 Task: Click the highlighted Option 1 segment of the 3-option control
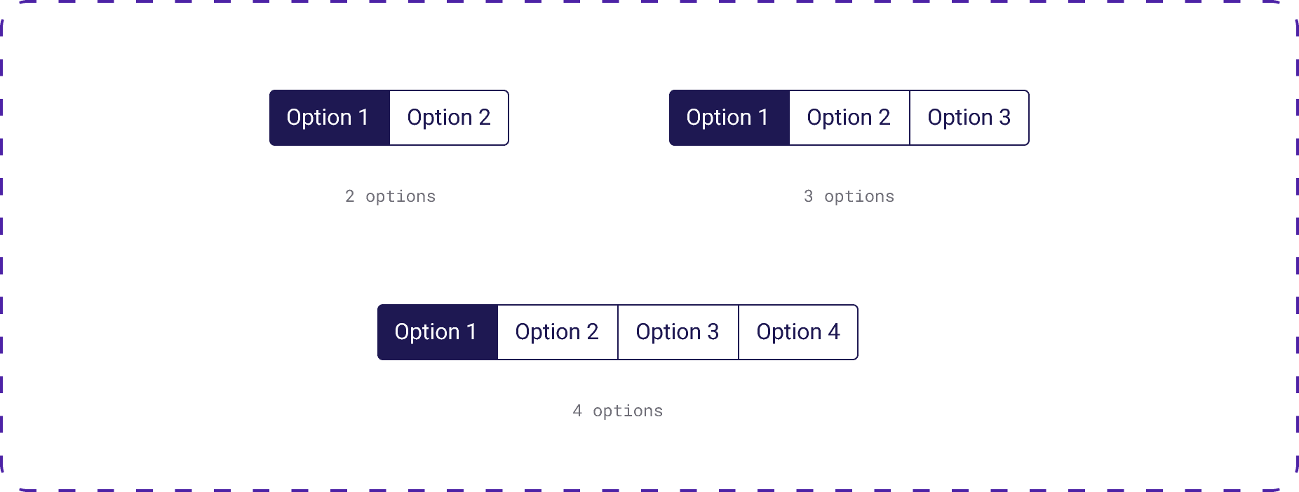coord(729,117)
